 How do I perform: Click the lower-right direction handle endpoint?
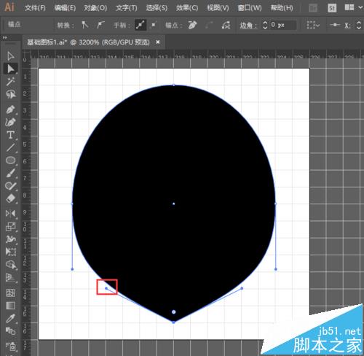[x=242, y=288]
